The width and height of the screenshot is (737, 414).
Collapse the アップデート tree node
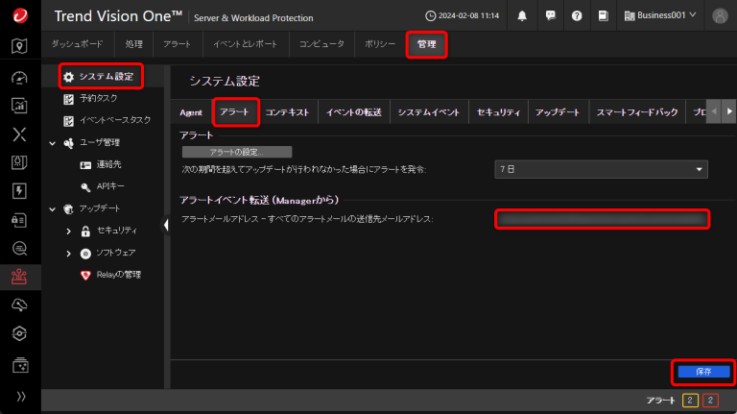[x=53, y=208]
